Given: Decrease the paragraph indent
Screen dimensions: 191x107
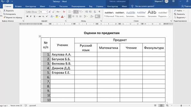Looking at the screenshot, I should click(x=87, y=12).
